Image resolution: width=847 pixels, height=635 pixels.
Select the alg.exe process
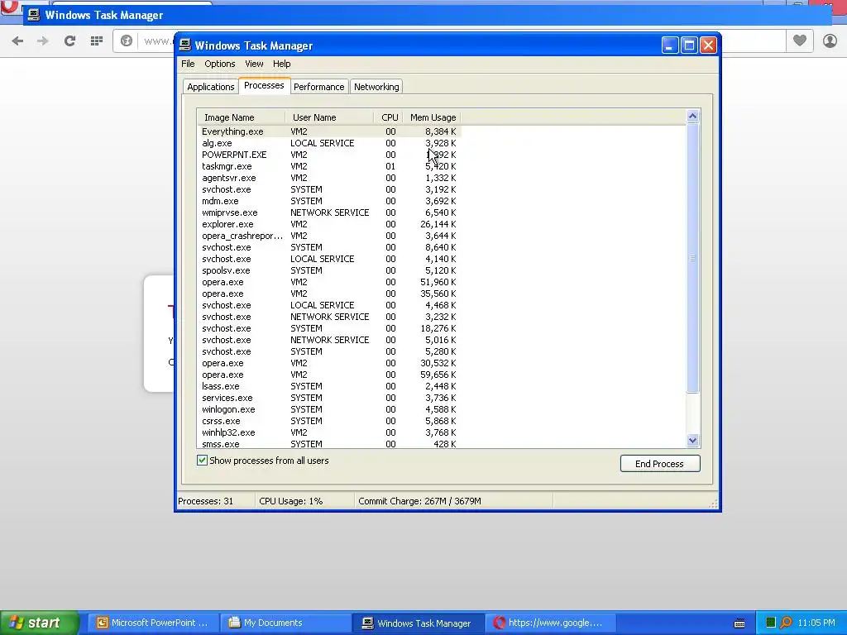pos(329,143)
